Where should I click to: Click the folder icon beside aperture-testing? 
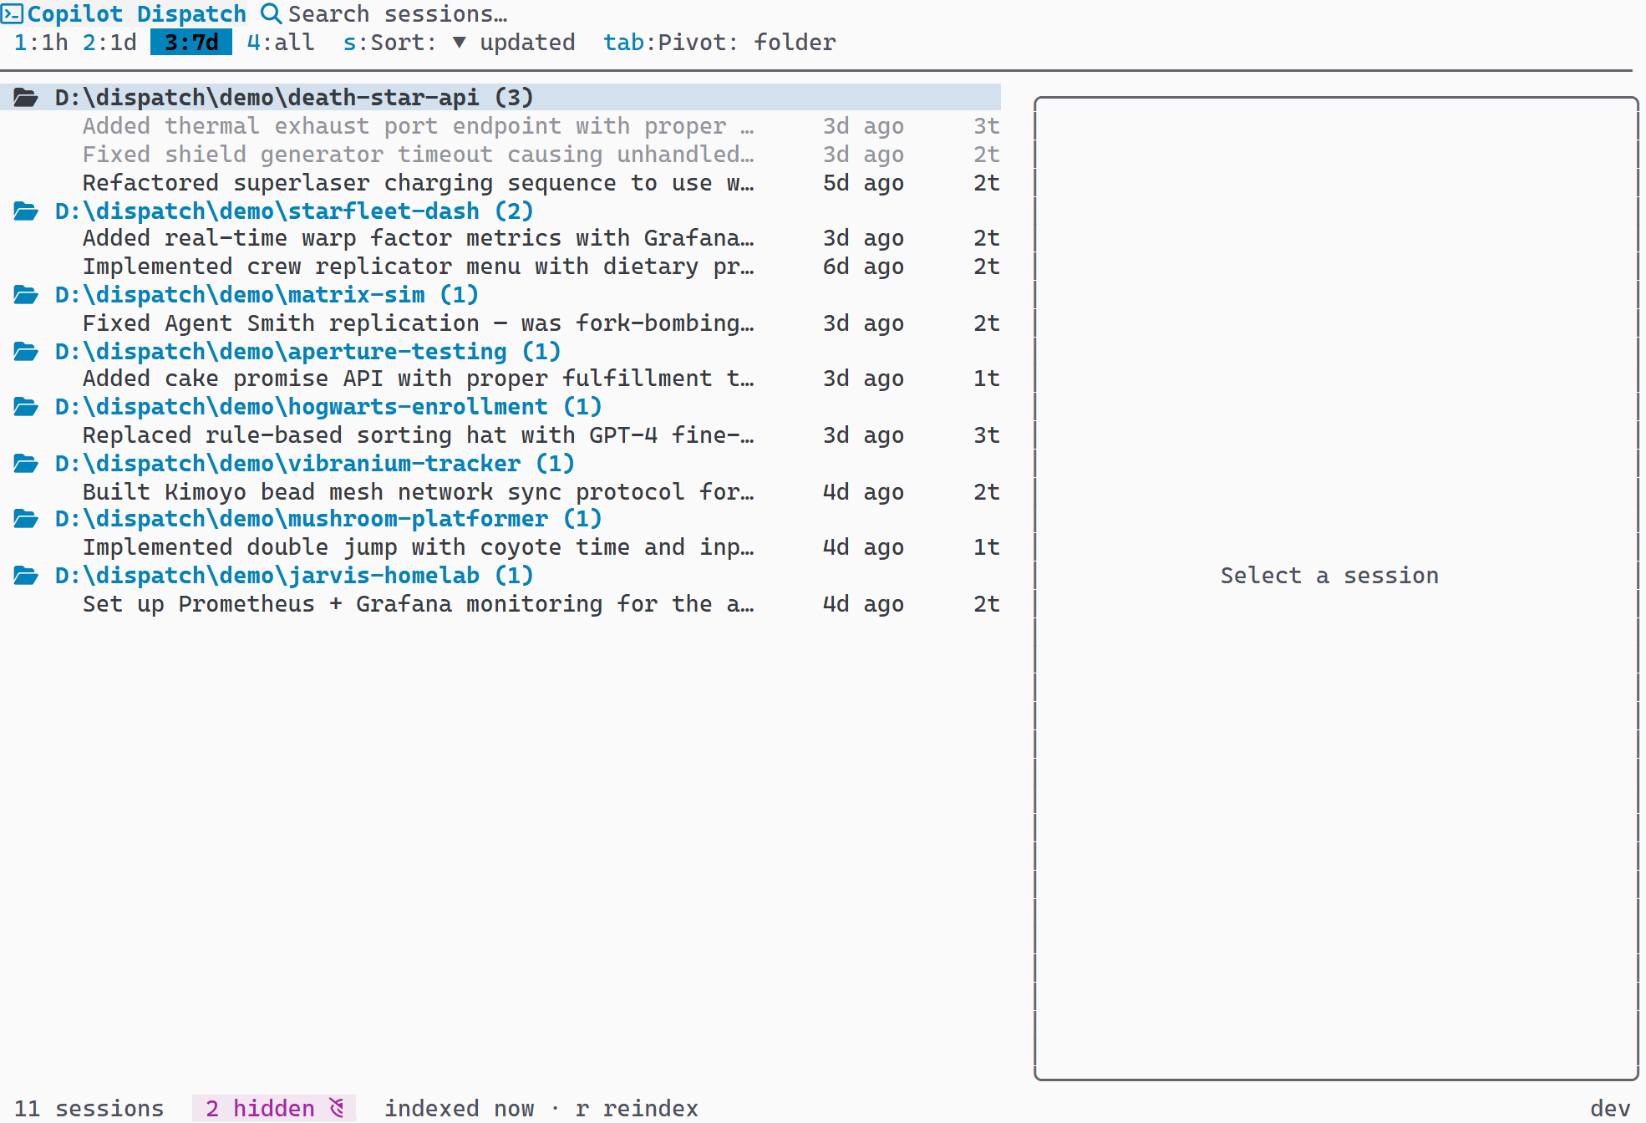26,351
